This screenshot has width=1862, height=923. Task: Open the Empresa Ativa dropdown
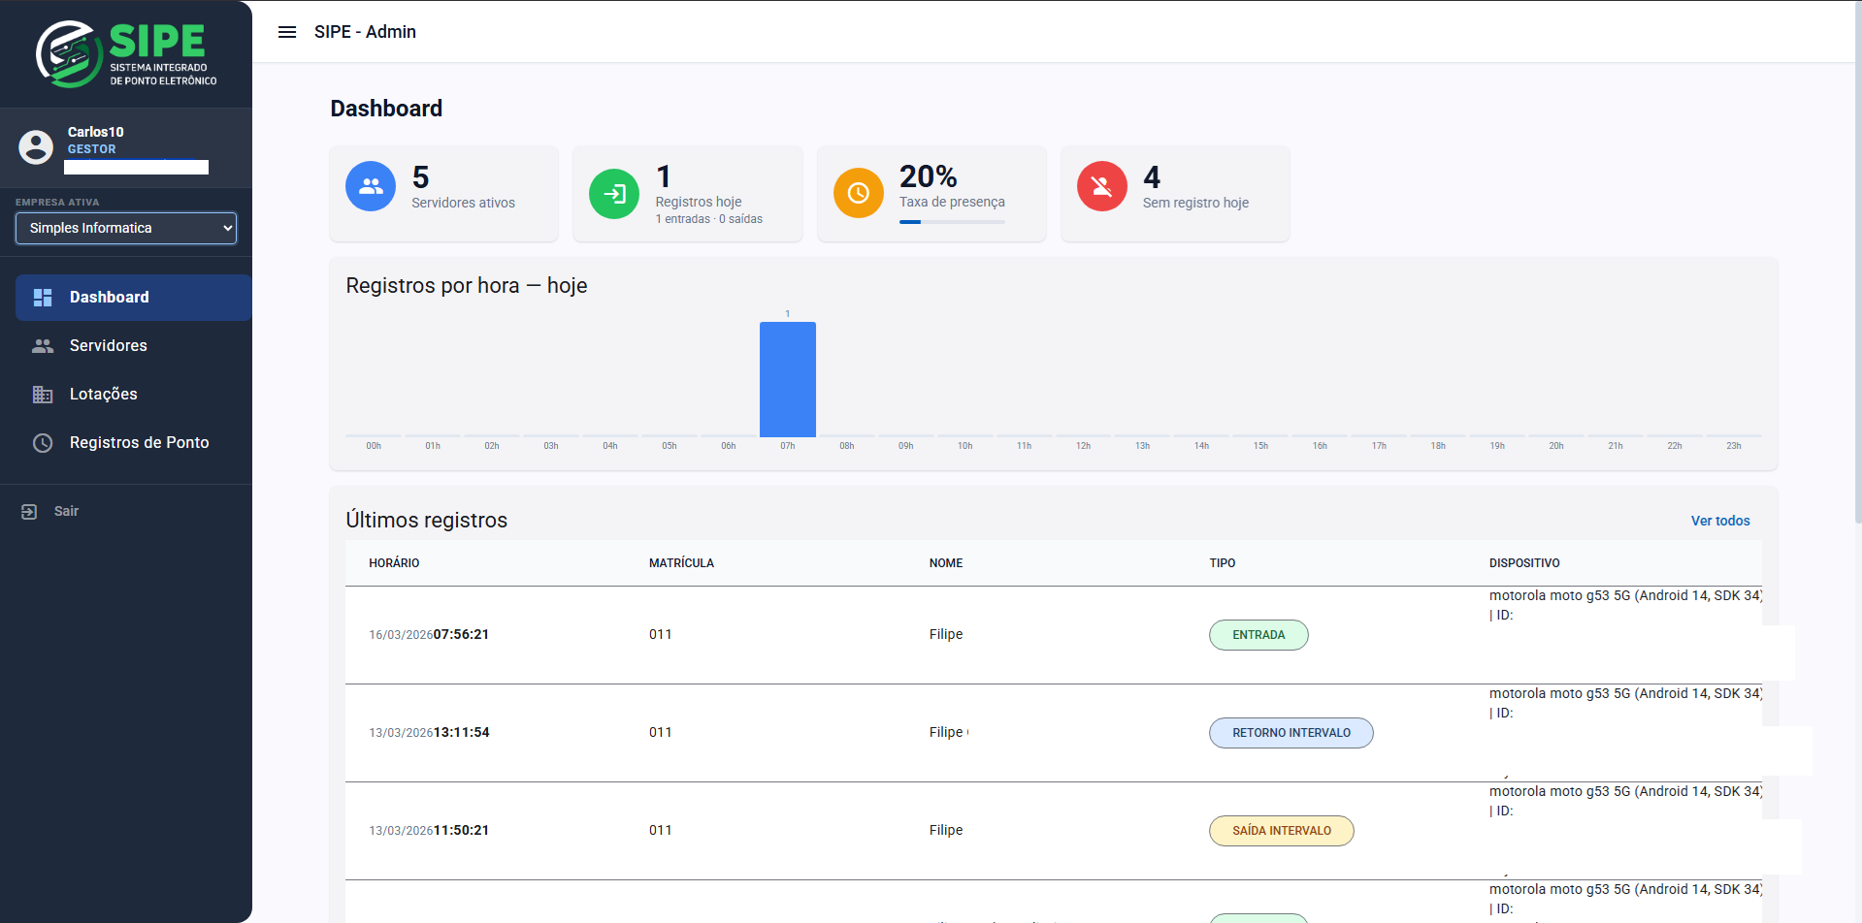tap(126, 229)
